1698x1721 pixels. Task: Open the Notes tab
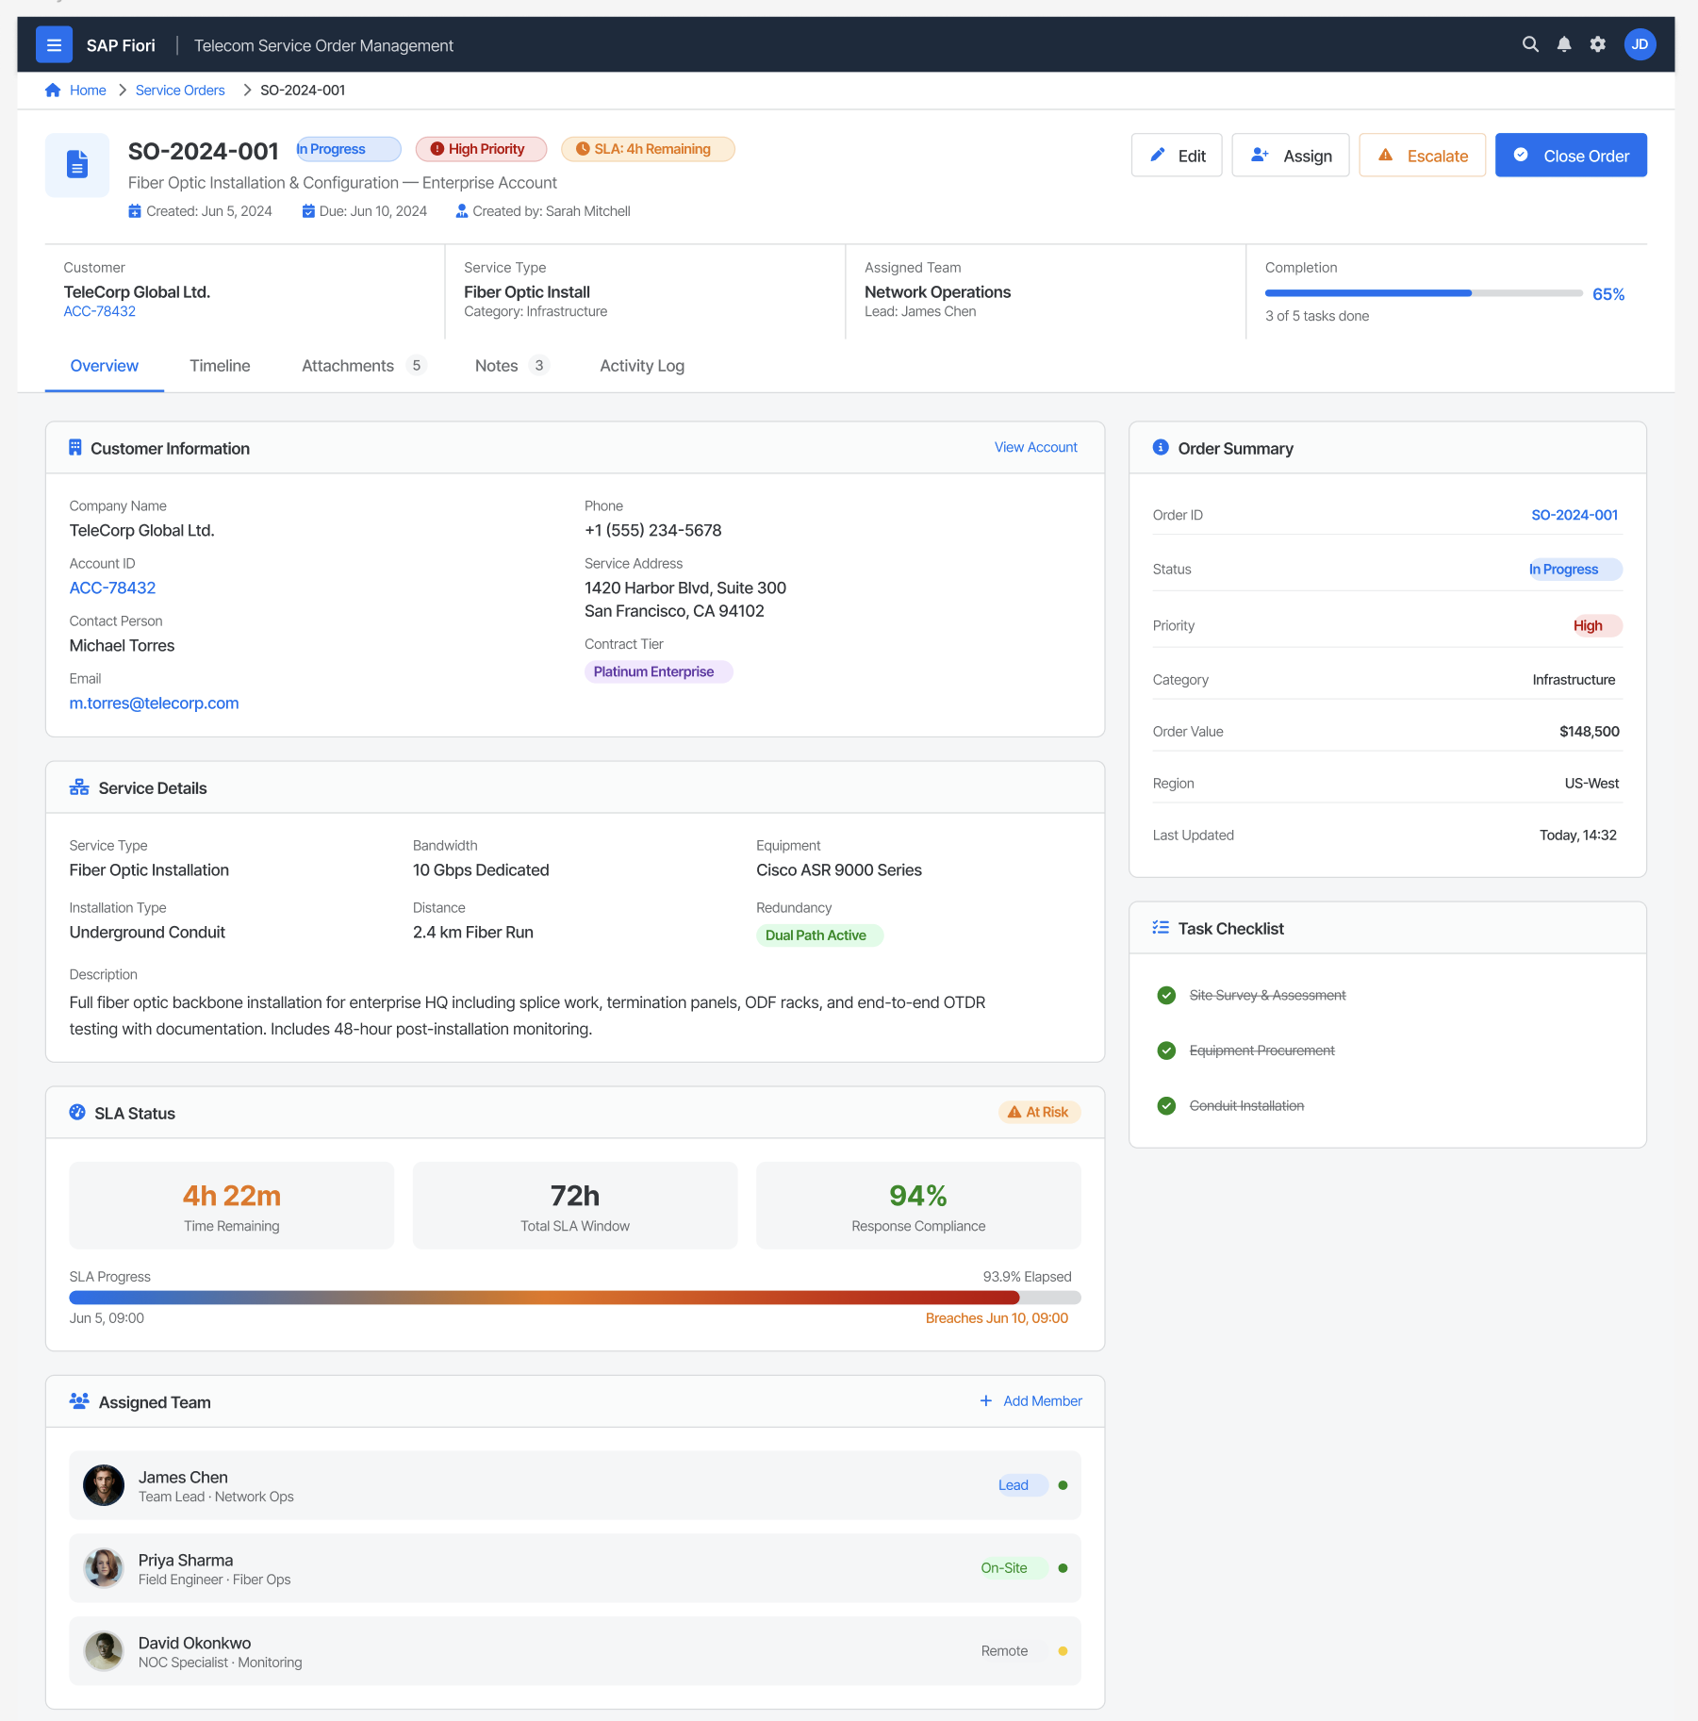point(512,366)
